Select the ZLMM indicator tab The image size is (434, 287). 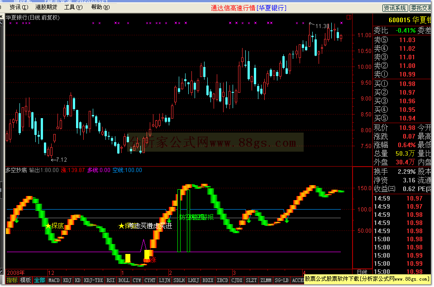click(x=266, y=280)
